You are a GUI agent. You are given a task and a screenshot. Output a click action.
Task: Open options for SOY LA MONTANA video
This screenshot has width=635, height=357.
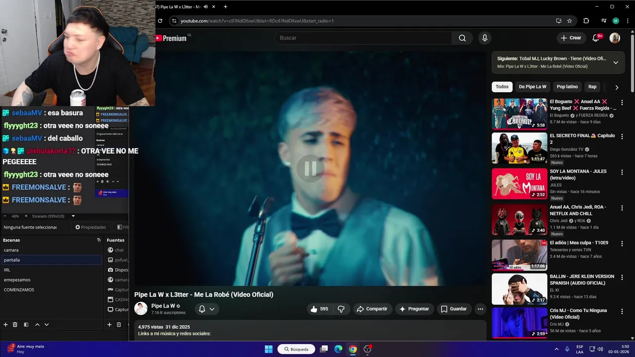[622, 172]
